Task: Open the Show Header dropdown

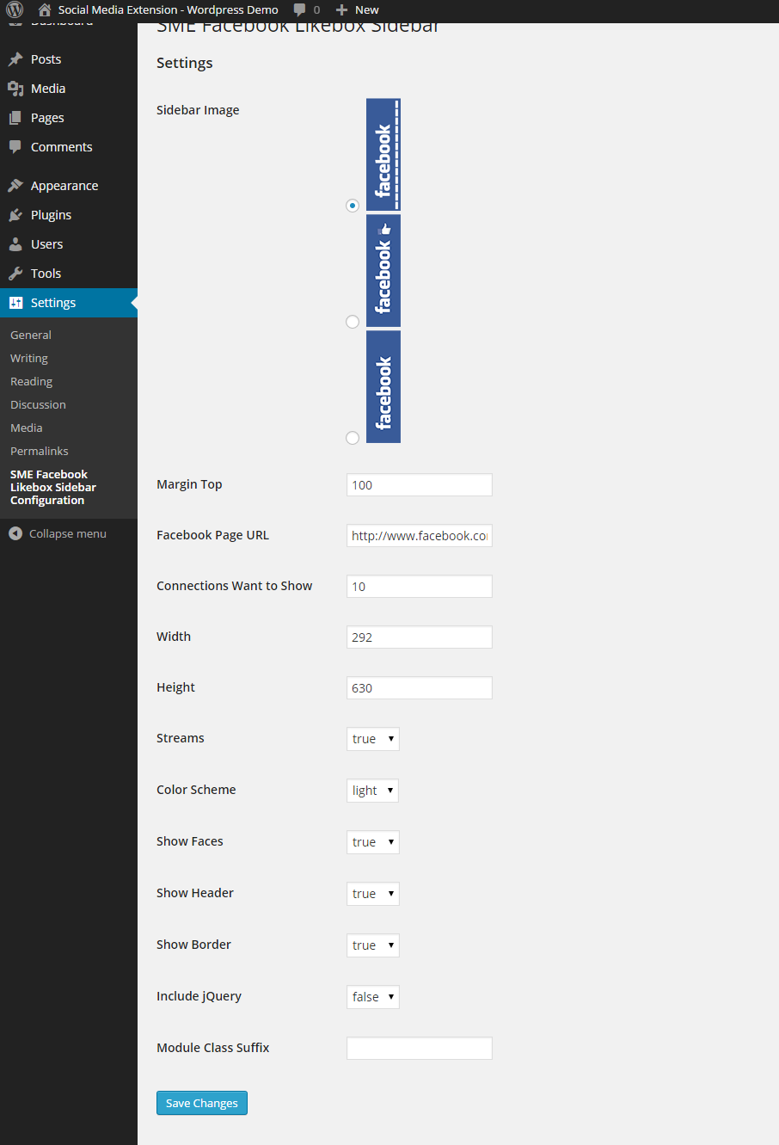Action: click(373, 894)
